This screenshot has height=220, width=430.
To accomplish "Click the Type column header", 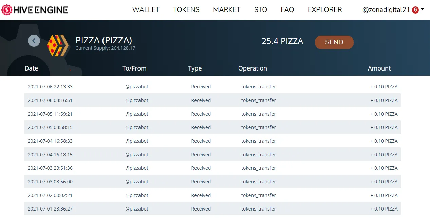I will 195,68.
